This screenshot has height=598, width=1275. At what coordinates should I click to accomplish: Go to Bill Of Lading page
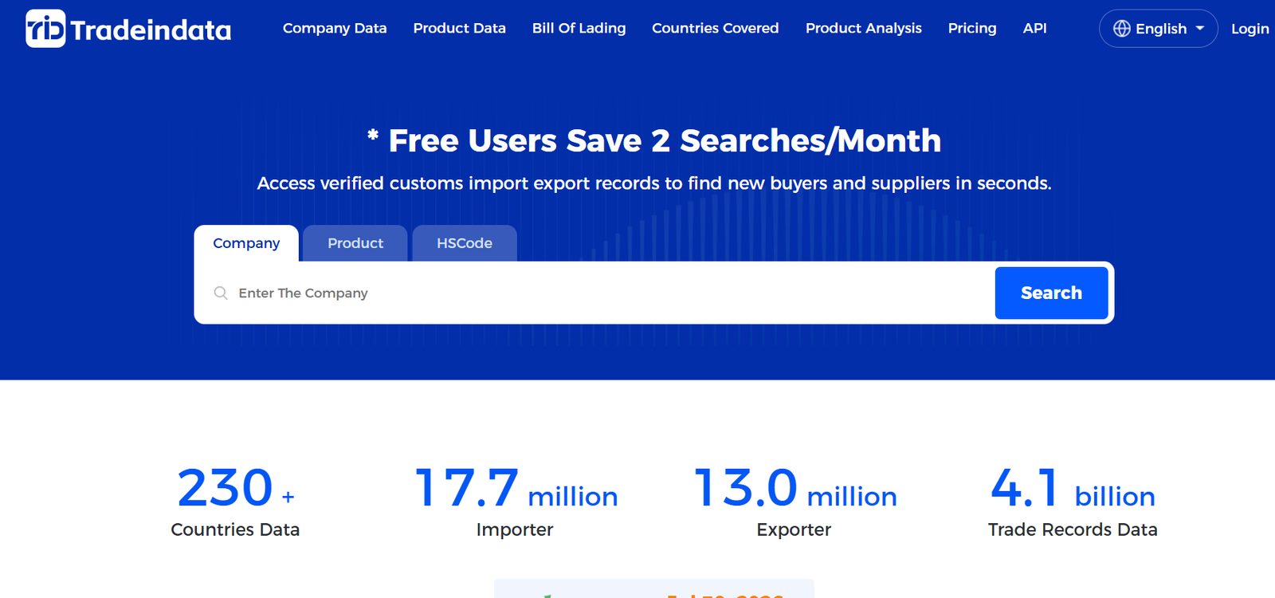point(579,28)
